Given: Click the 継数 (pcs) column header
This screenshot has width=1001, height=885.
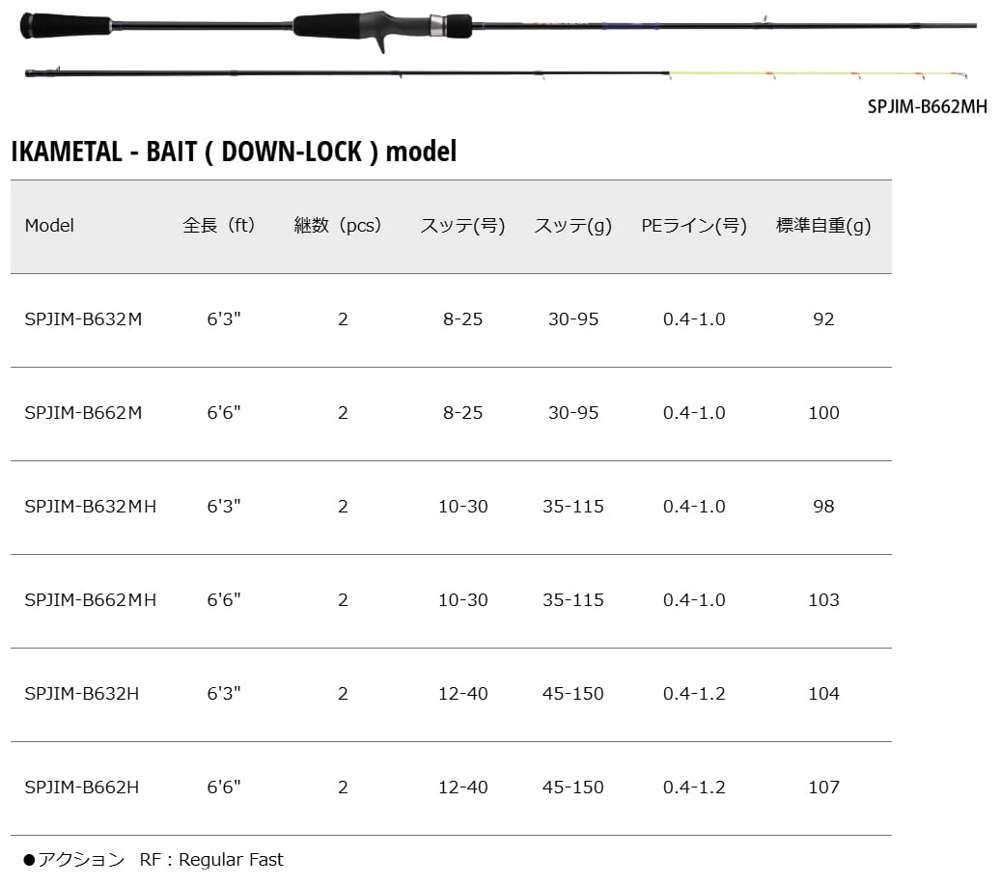Looking at the screenshot, I should [337, 225].
